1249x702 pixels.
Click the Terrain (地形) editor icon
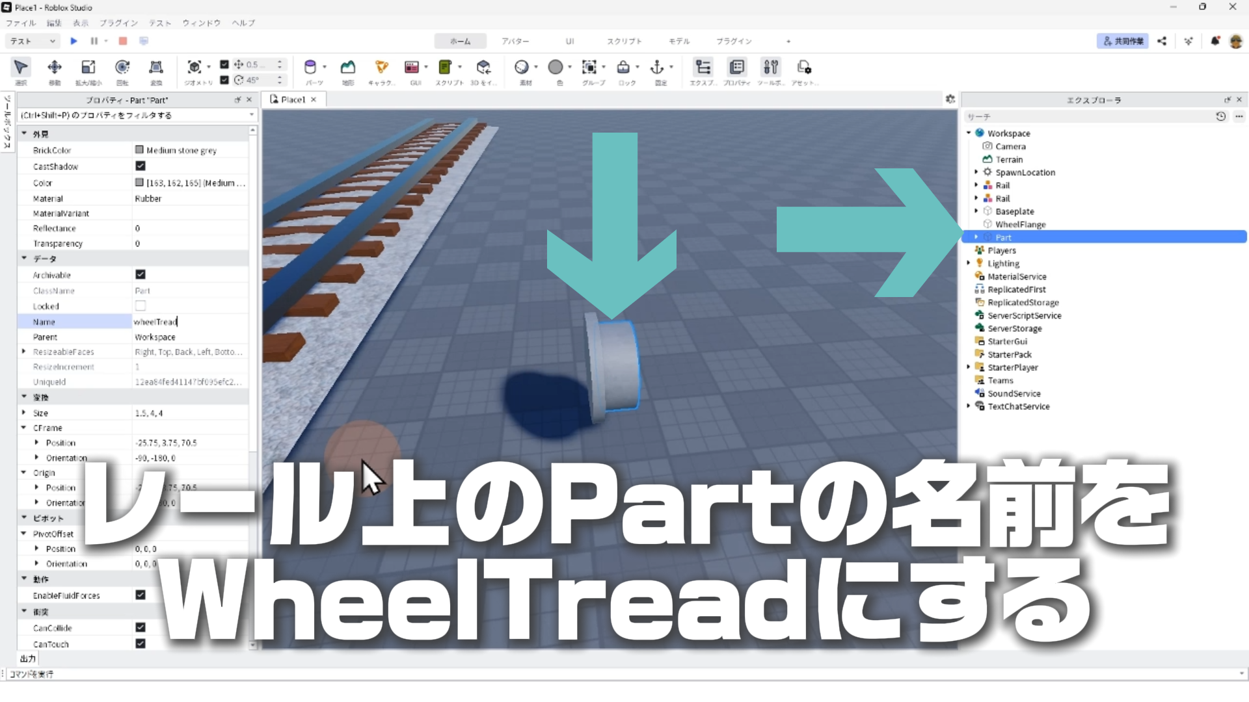click(348, 68)
